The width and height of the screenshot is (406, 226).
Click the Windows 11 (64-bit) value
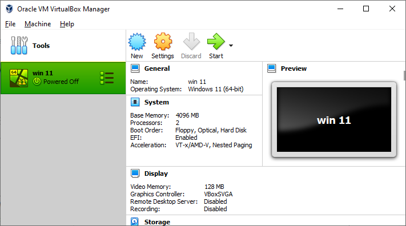216,89
